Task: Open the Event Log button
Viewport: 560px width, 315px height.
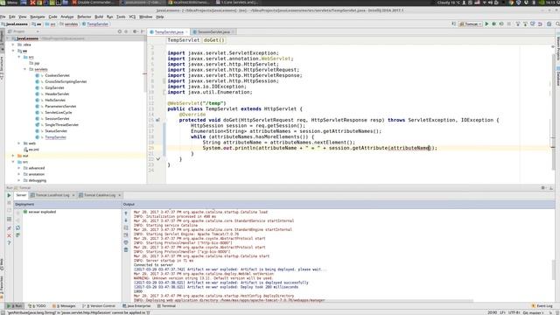Action: [x=542, y=306]
